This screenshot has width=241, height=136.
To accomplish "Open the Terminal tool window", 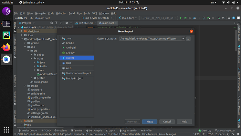I will (x=76, y=130).
